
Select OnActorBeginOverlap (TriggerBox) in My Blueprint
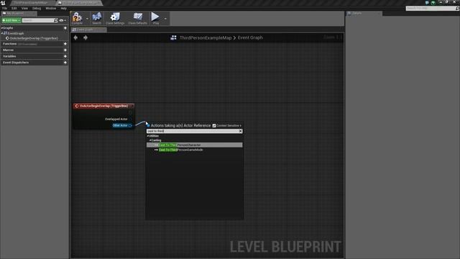[34, 38]
